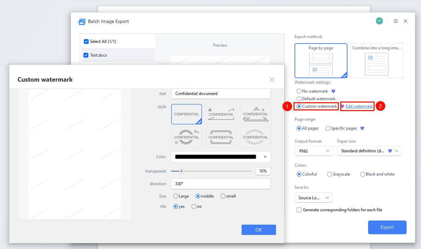Click the transparency slider handle
The image size is (421, 249).
tap(181, 171)
